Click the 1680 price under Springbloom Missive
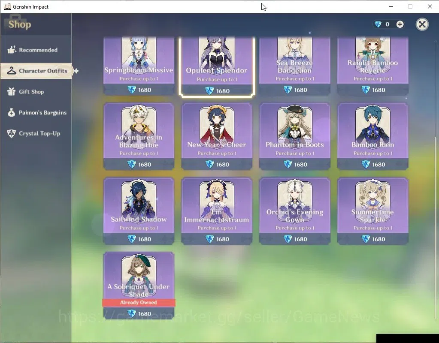This screenshot has height=343, width=439. click(x=145, y=90)
